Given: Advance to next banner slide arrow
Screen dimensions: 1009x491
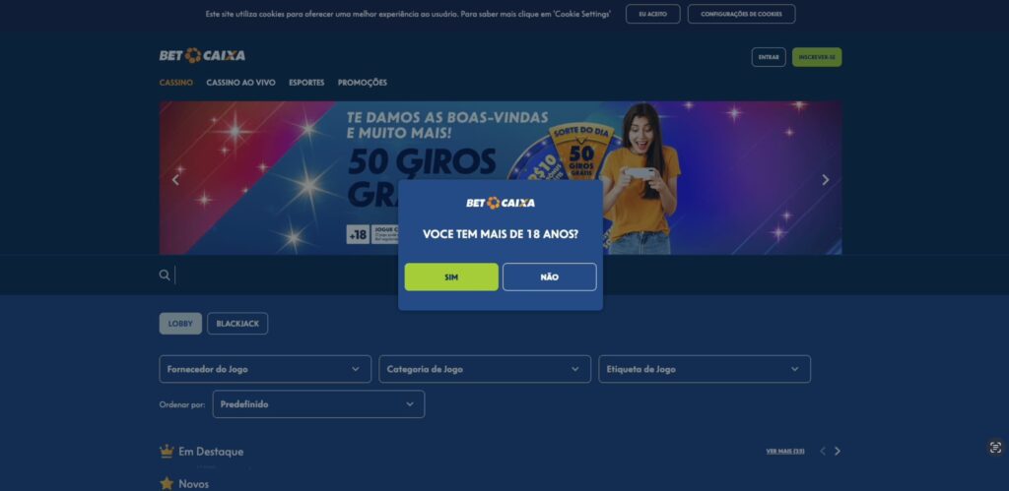Looking at the screenshot, I should pos(826,180).
